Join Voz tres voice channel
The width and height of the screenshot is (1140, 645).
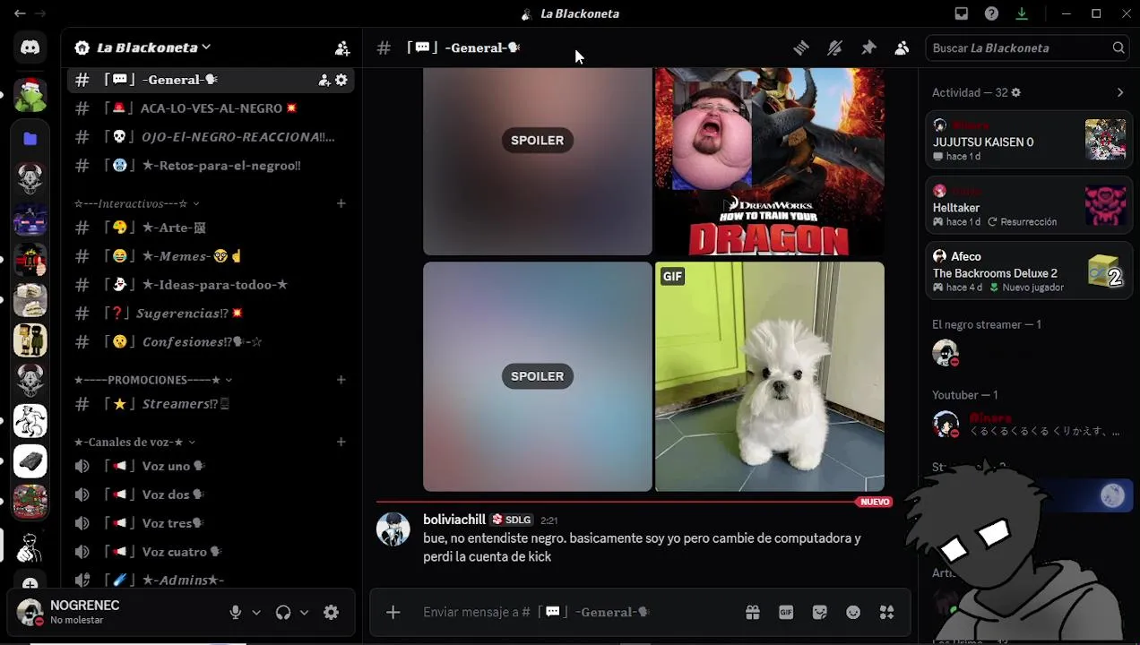click(211, 523)
